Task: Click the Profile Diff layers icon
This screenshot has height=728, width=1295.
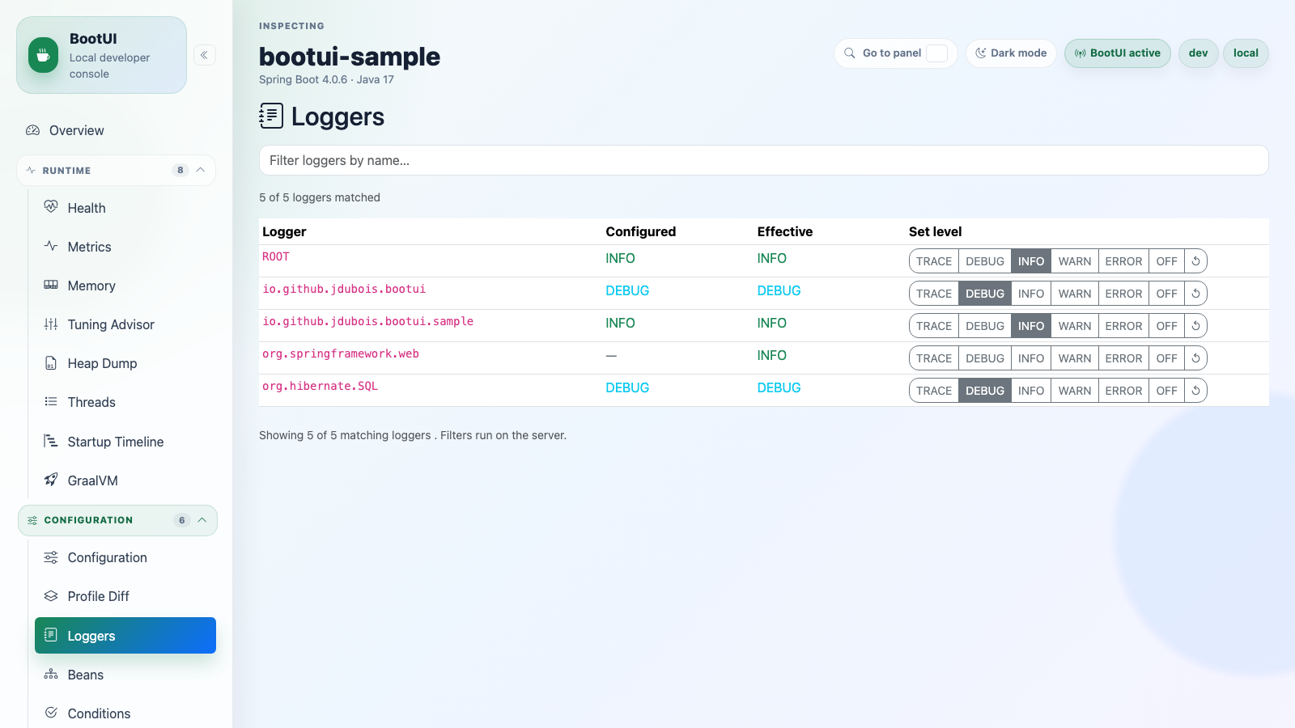Action: tap(51, 596)
